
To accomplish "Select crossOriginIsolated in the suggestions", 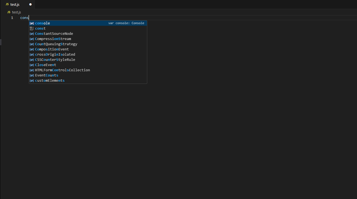I will 55,54.
